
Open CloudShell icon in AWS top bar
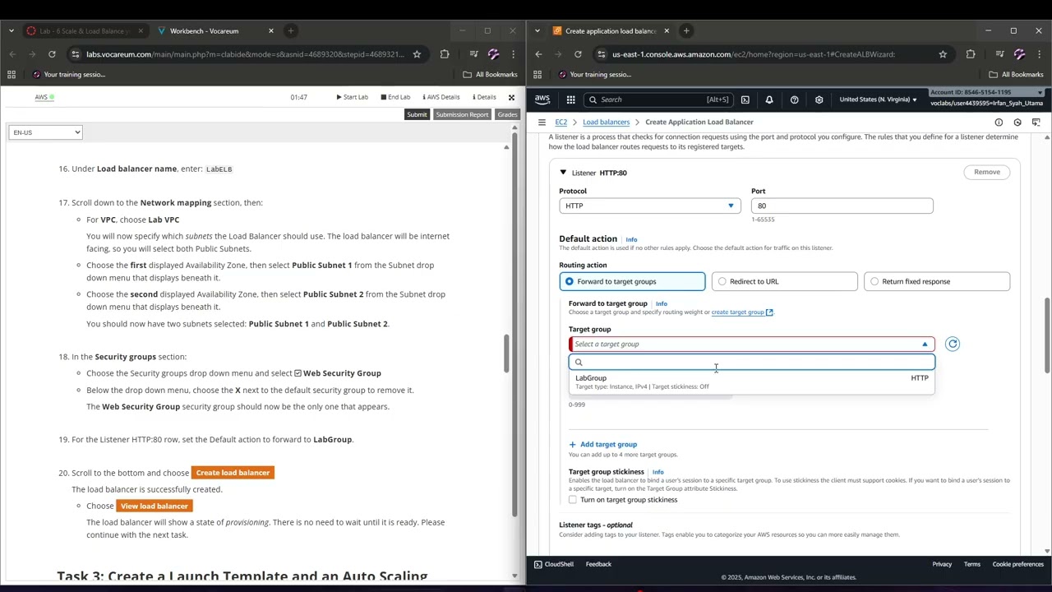coord(745,99)
